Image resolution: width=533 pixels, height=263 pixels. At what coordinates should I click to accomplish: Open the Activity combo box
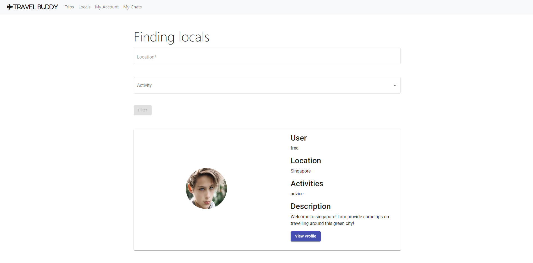pos(267,85)
